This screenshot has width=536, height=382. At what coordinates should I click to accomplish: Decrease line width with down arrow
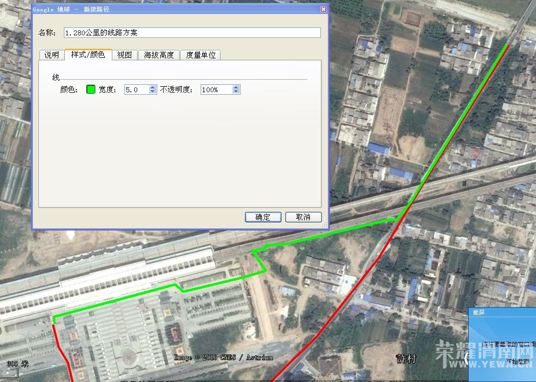tap(153, 92)
